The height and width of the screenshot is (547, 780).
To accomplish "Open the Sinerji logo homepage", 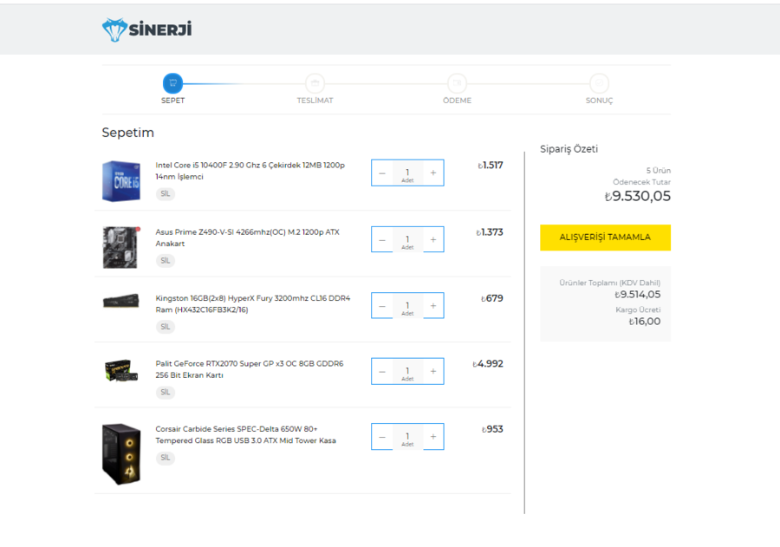I will tap(146, 29).
